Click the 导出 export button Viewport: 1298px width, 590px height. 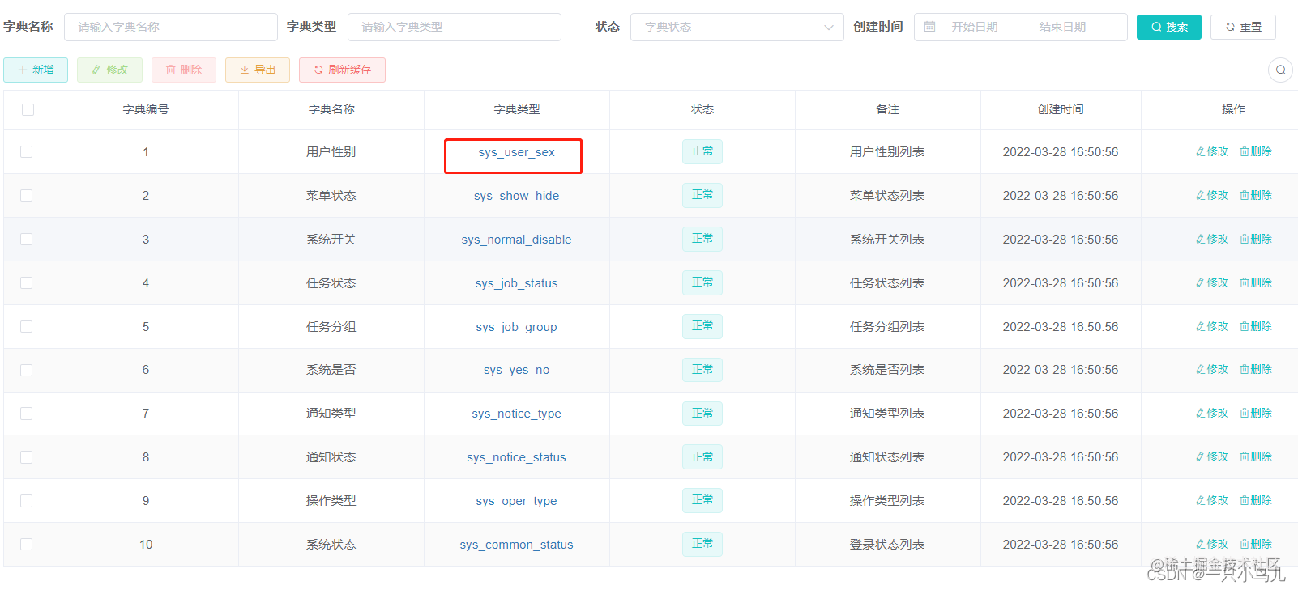click(x=258, y=70)
